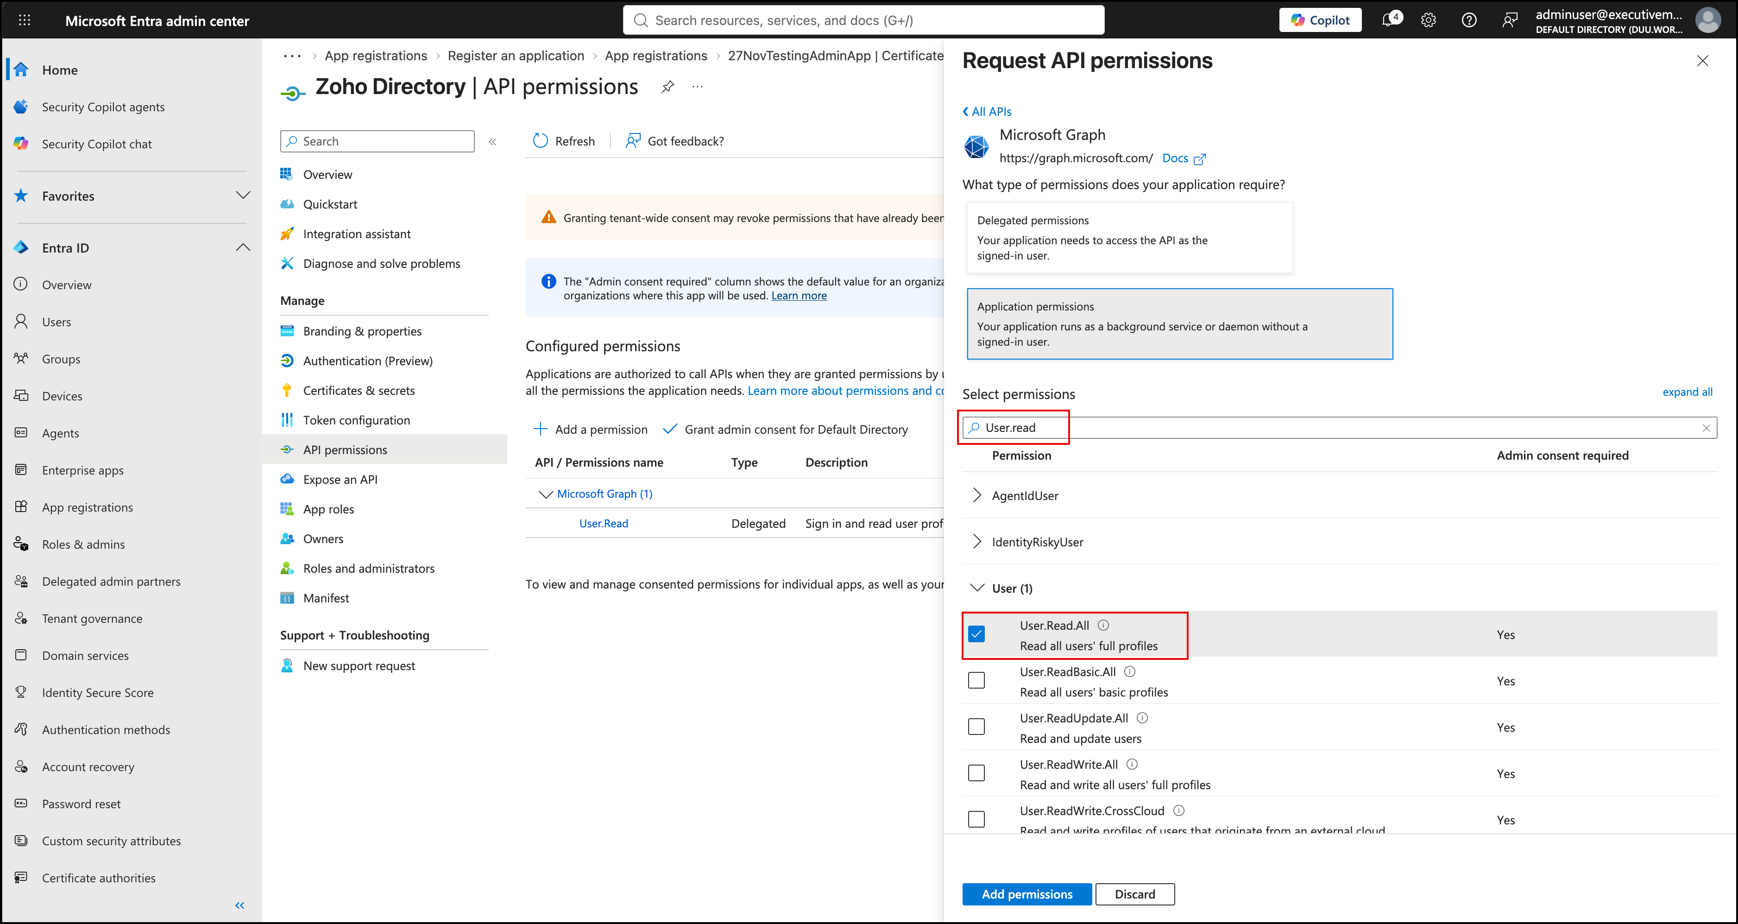Open the app launcher waffle menu
The width and height of the screenshot is (1738, 924).
point(24,20)
